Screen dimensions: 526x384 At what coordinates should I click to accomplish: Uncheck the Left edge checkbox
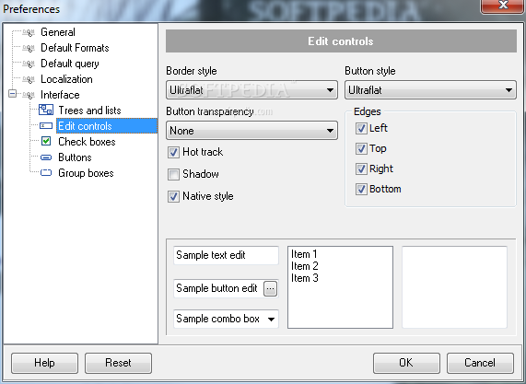pos(361,128)
